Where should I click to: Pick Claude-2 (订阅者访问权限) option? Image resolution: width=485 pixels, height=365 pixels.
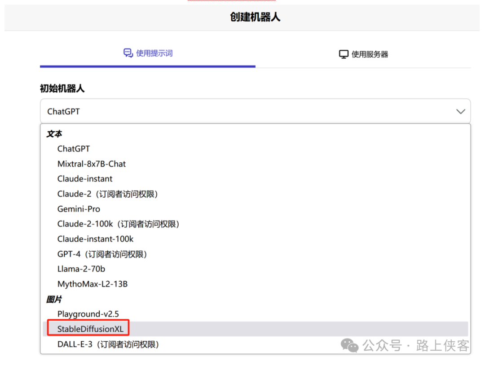pyautogui.click(x=255, y=194)
